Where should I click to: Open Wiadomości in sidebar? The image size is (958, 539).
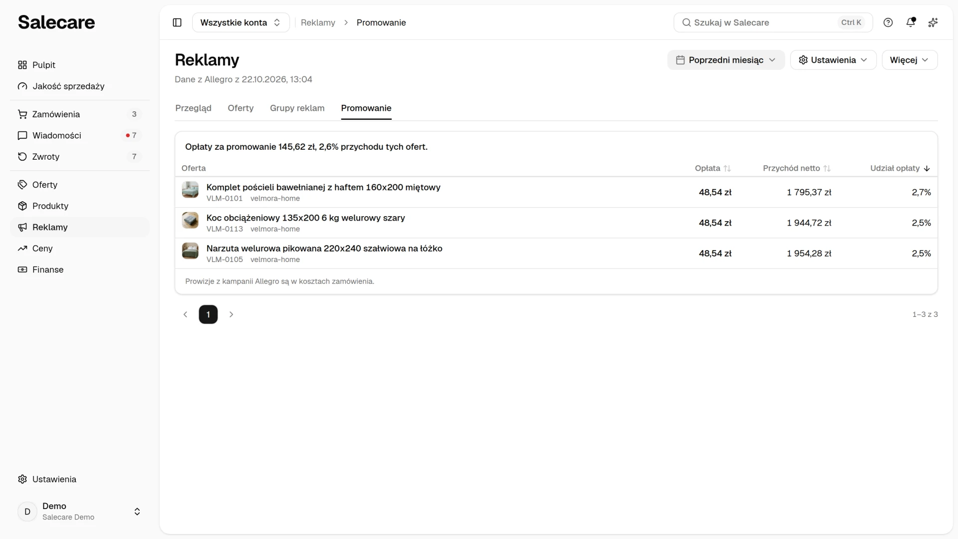[80, 135]
